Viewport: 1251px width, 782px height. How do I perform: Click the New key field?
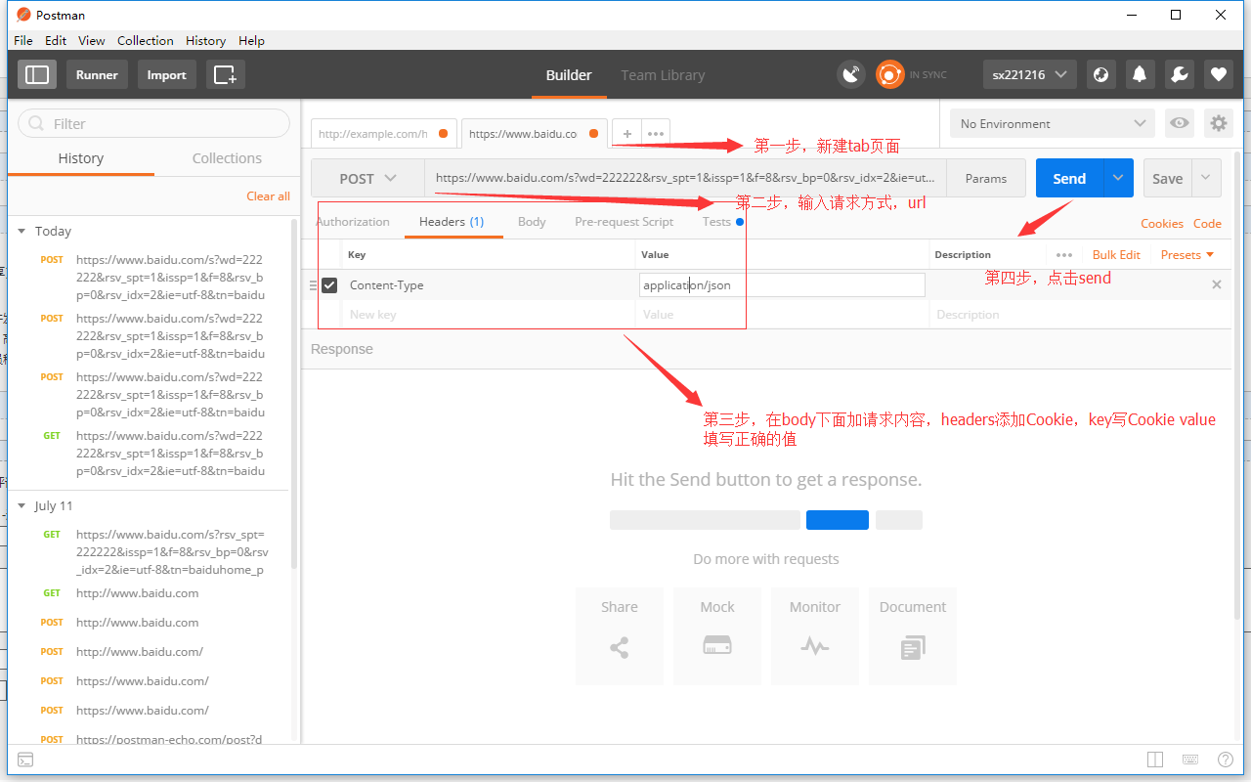tap(489, 315)
